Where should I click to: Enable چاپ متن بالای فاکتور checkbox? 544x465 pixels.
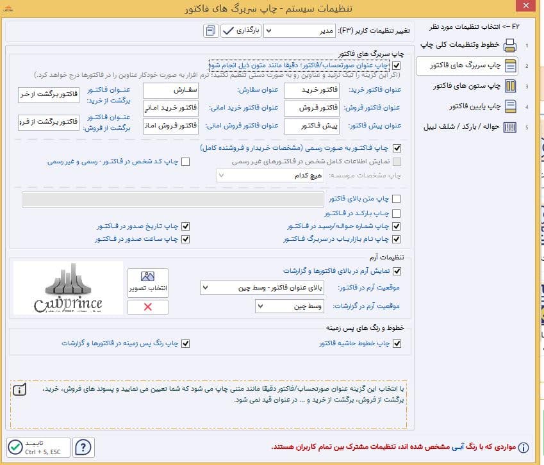tap(396, 199)
